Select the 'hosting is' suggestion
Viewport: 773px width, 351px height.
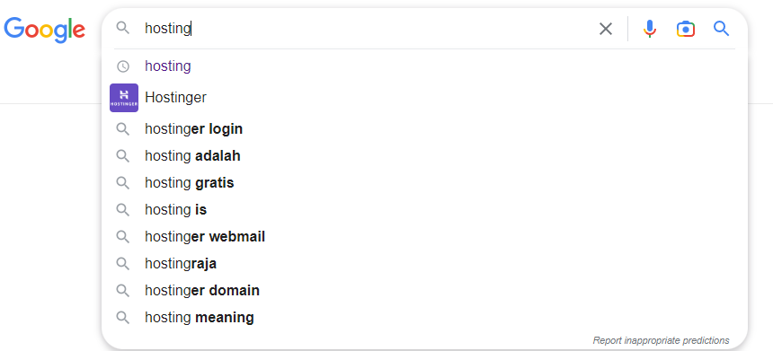(x=424, y=210)
